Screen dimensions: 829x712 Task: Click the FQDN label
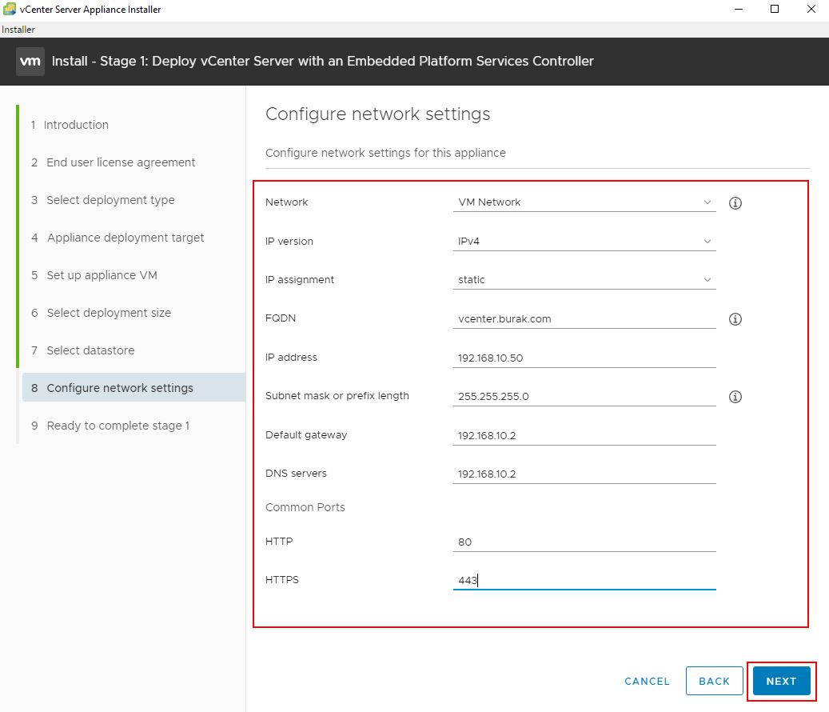tap(281, 318)
